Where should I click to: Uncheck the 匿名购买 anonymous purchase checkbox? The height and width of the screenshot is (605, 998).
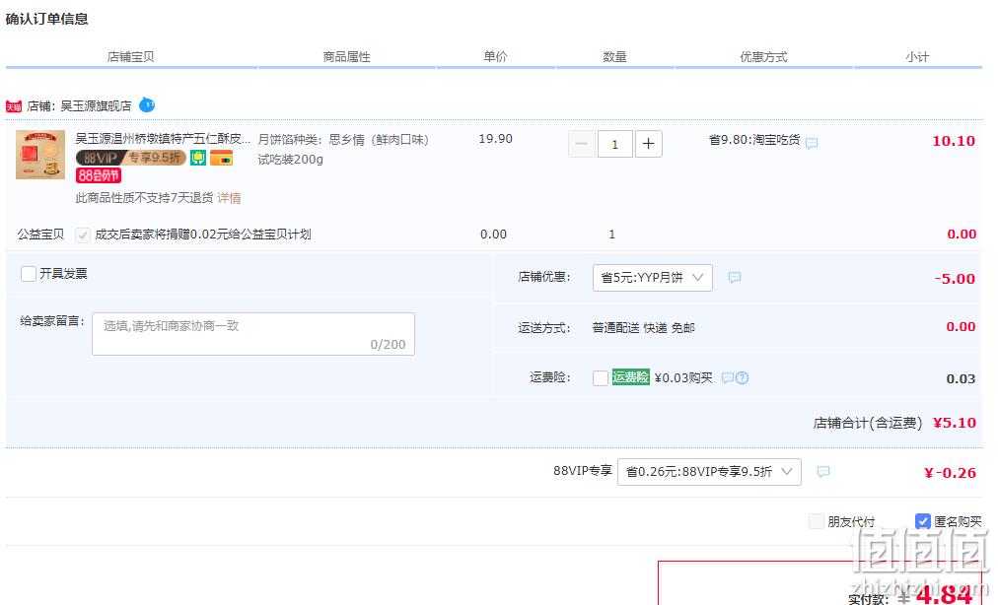click(923, 521)
